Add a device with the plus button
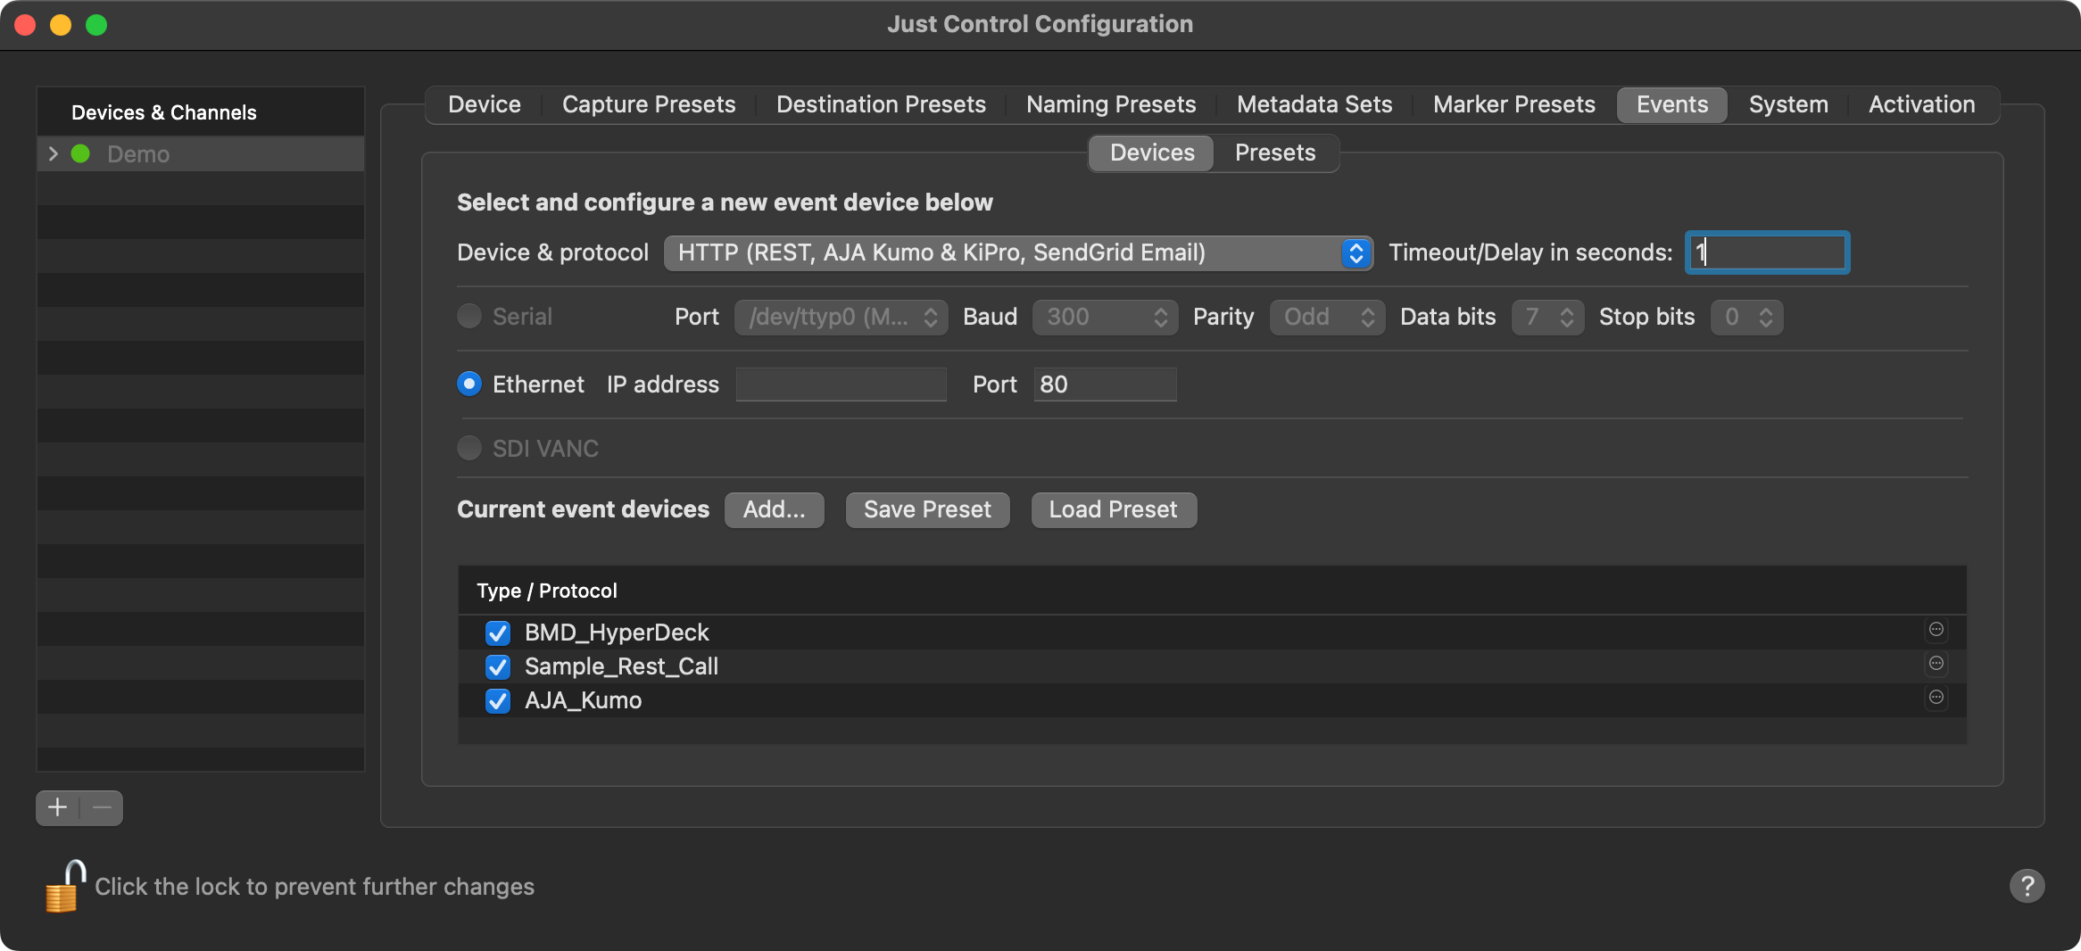Screen dimensions: 2081x951 (58, 807)
